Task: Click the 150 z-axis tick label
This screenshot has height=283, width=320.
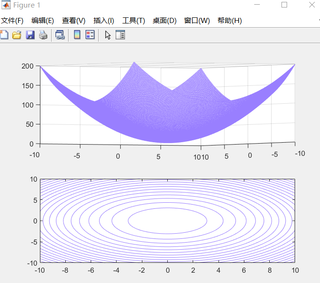Action: 28,85
